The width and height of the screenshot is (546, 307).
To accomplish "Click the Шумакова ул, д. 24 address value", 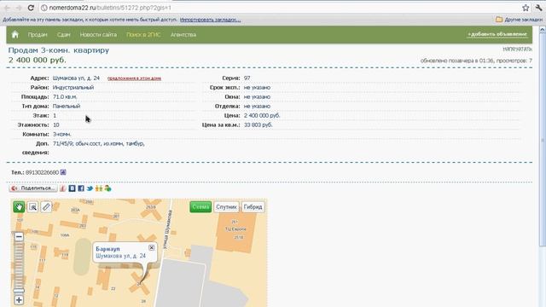I will [x=76, y=78].
